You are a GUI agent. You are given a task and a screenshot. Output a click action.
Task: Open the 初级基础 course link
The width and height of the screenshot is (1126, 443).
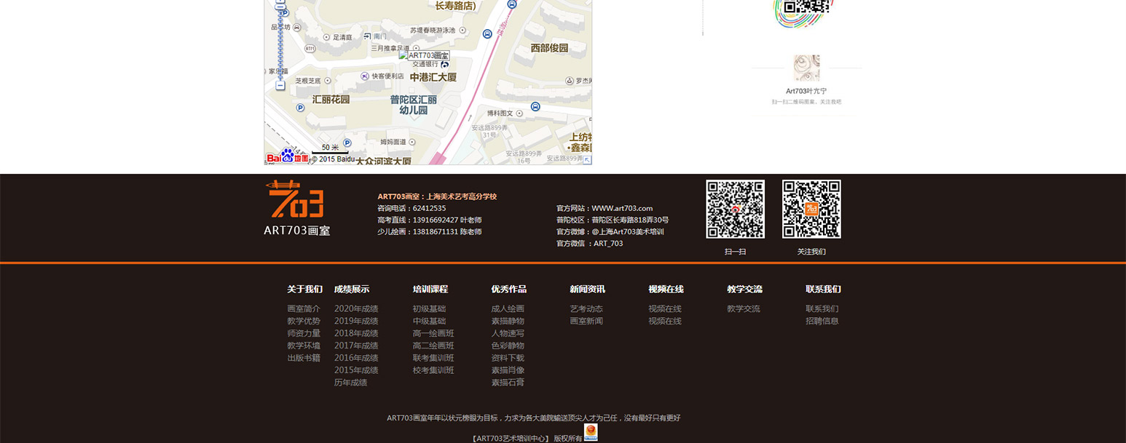point(430,308)
